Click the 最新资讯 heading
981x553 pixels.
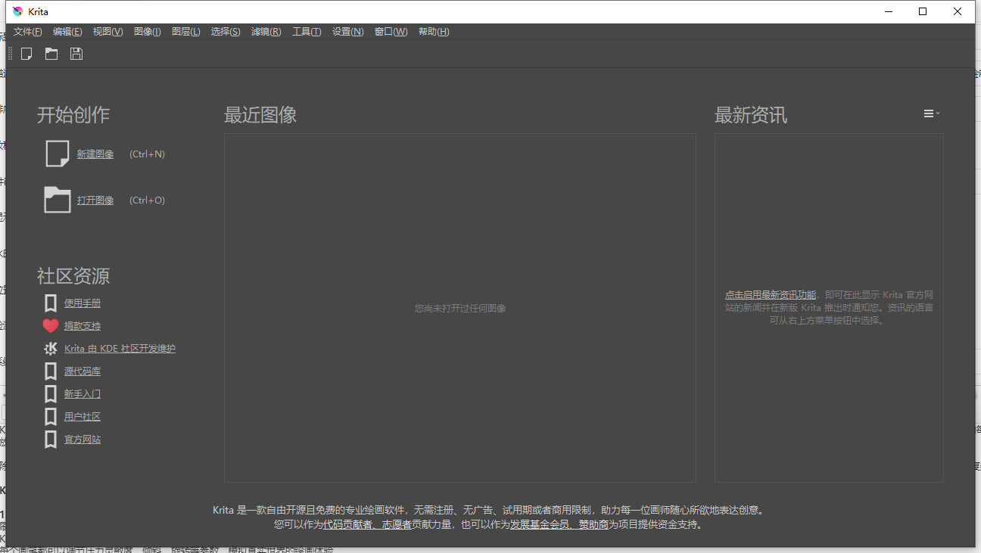tap(751, 115)
